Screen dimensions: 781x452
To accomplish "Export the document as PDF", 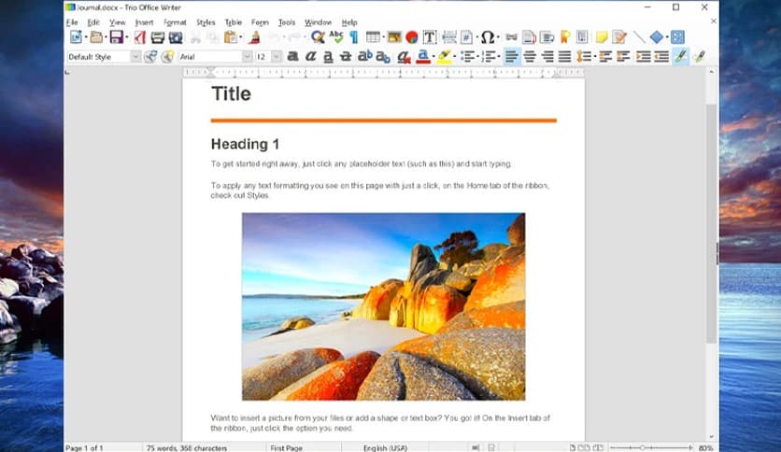I will tap(139, 37).
